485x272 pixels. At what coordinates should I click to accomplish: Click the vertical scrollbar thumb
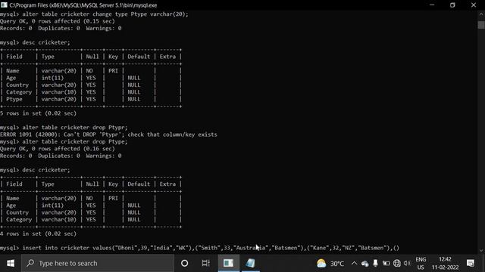(481, 25)
